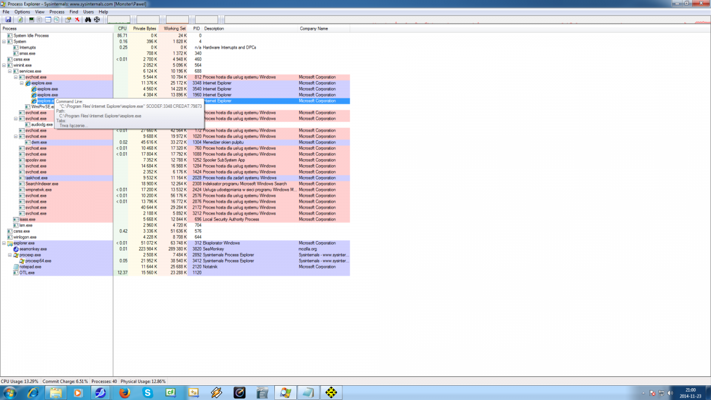711x400 pixels.
Task: Select the Interrupts row
Action: click(175, 47)
